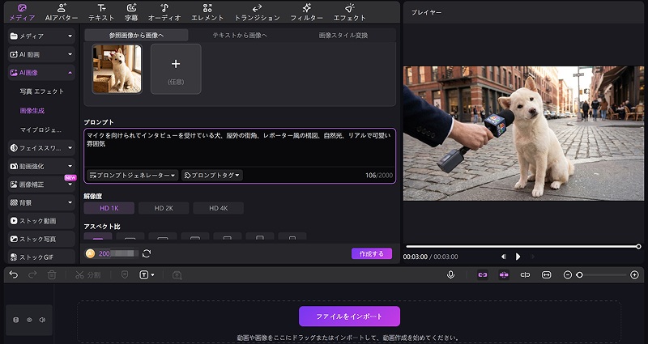The width and height of the screenshot is (648, 344).
Task: Toggle the purple magnetic snap icon
Action: coord(504,274)
